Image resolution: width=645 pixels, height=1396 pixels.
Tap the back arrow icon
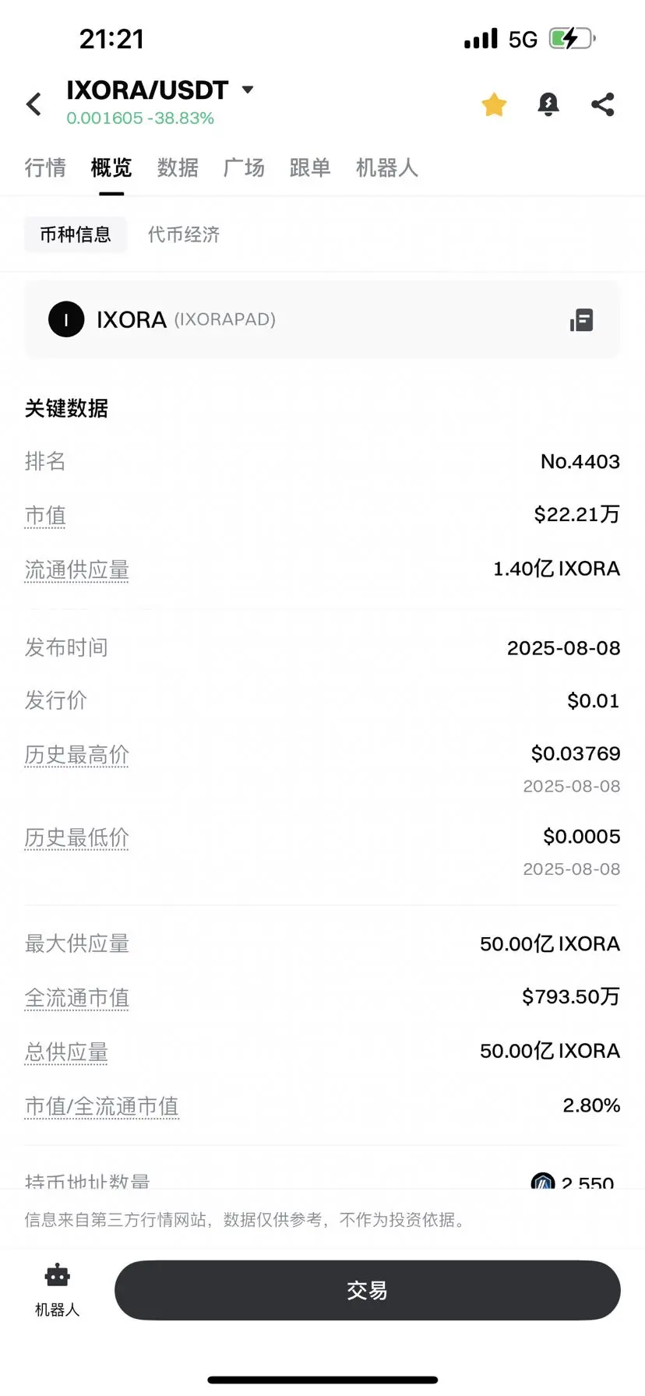34,104
